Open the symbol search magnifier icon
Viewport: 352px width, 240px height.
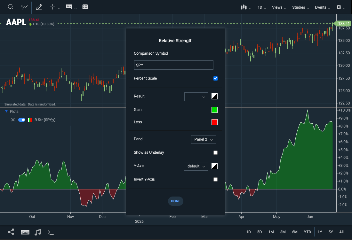point(11,7)
